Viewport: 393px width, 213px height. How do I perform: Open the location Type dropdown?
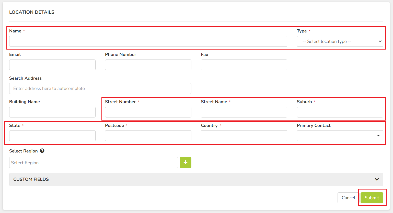point(340,41)
